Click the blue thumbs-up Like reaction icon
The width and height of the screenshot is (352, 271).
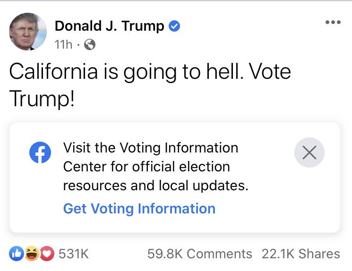coord(17,254)
